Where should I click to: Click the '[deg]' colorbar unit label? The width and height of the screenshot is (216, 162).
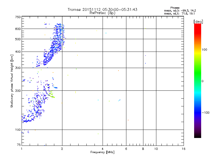(x=198, y=22)
